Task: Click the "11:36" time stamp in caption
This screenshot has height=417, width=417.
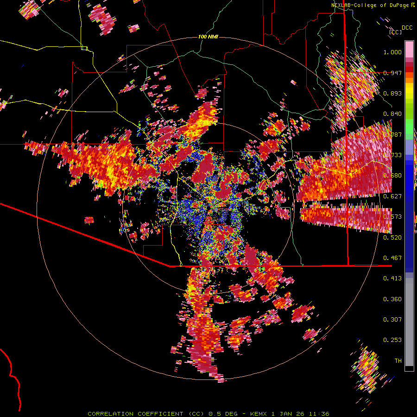Action: click(x=319, y=414)
